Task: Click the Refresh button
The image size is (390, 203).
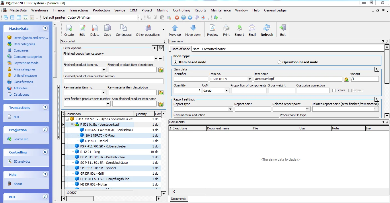Action: (x=267, y=30)
